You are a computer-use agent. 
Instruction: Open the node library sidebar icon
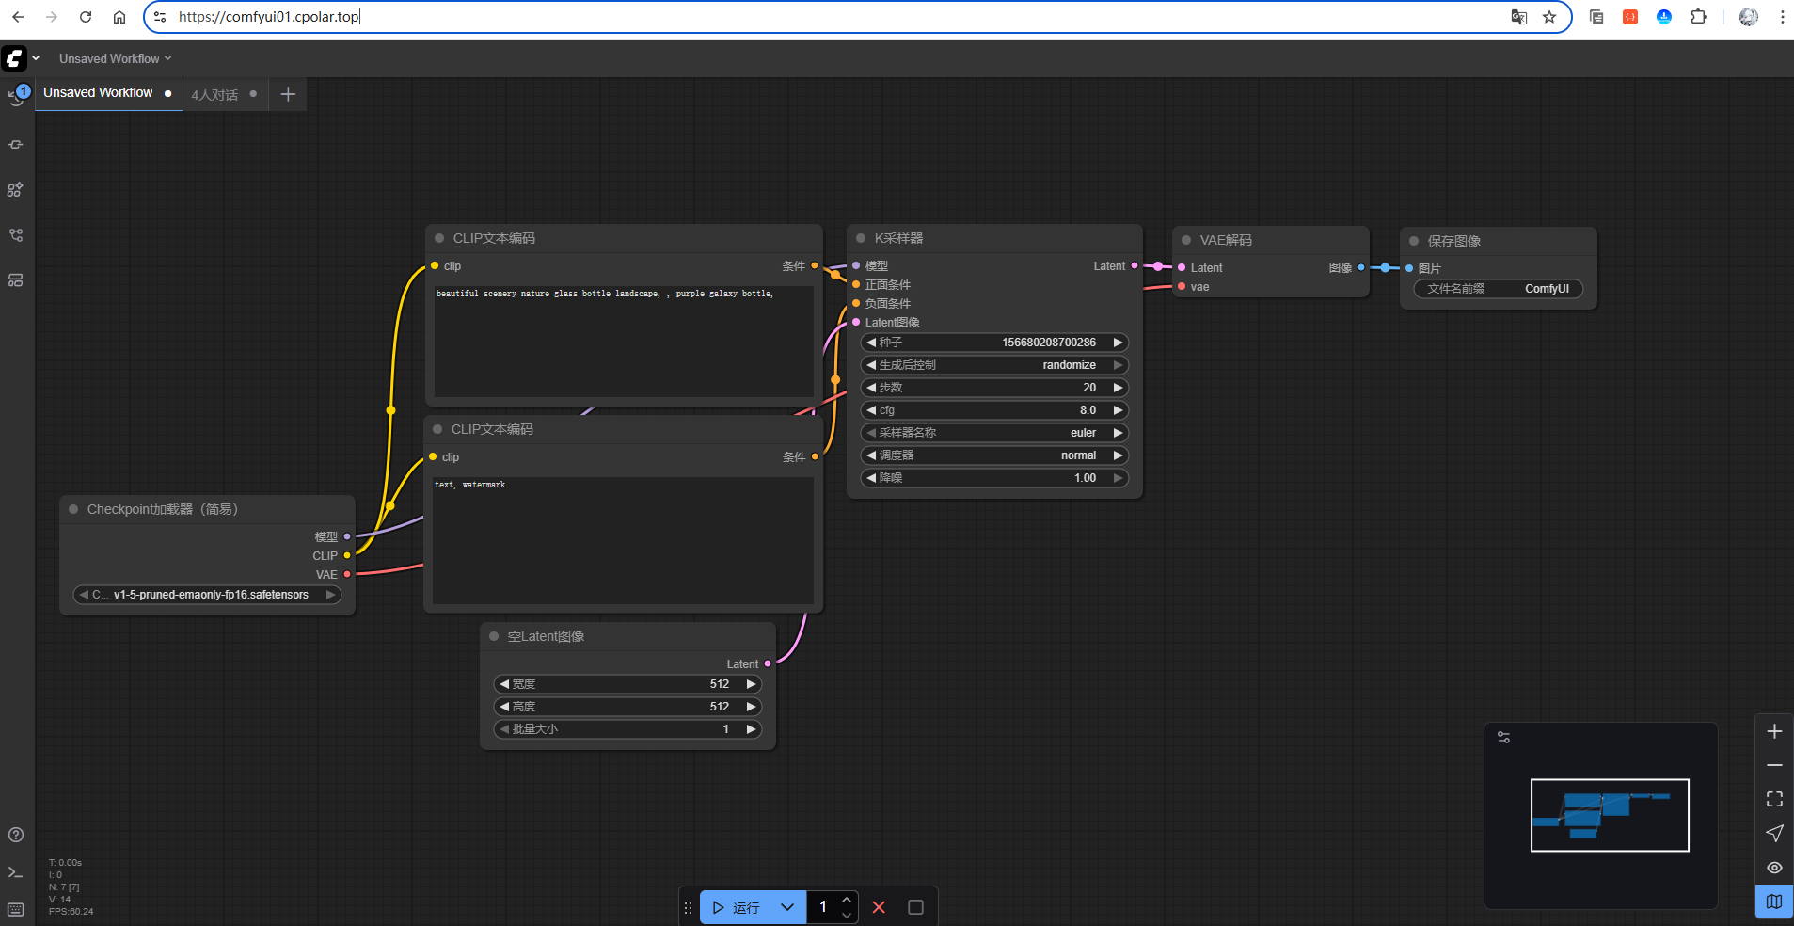point(16,145)
